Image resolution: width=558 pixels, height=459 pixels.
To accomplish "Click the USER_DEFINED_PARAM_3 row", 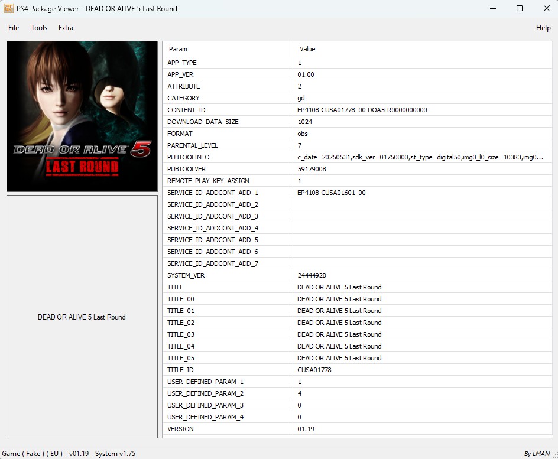I will (358, 405).
